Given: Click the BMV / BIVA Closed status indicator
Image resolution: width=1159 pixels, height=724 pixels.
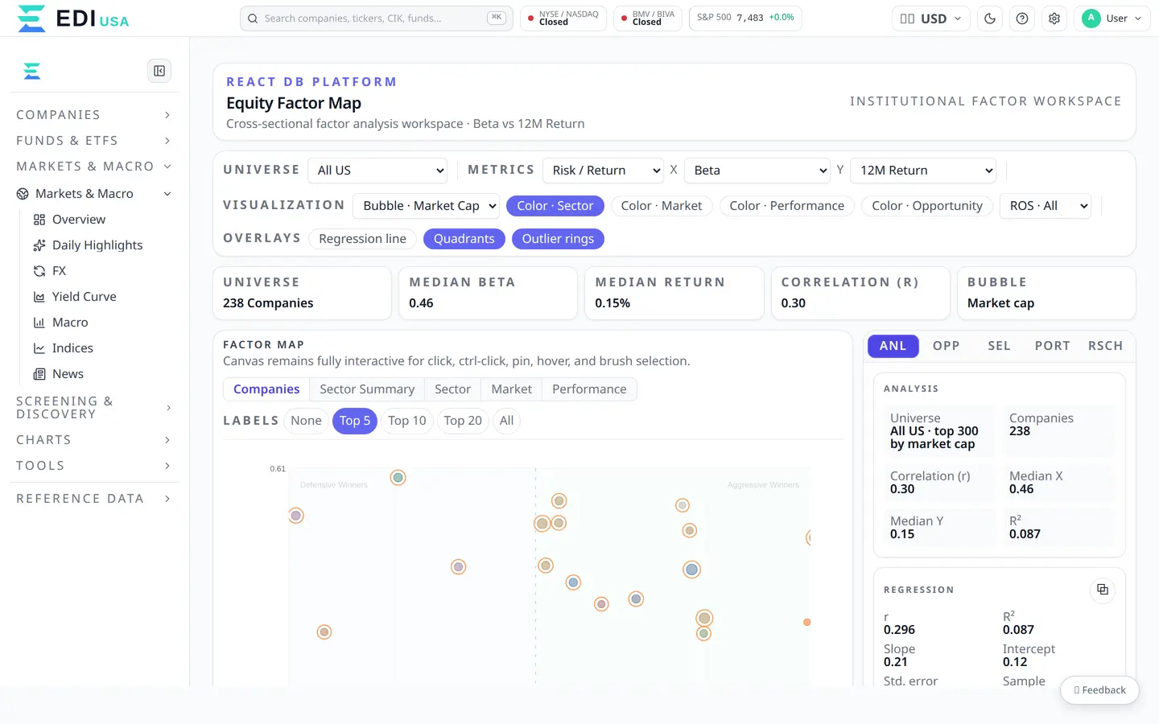Looking at the screenshot, I should (x=648, y=19).
